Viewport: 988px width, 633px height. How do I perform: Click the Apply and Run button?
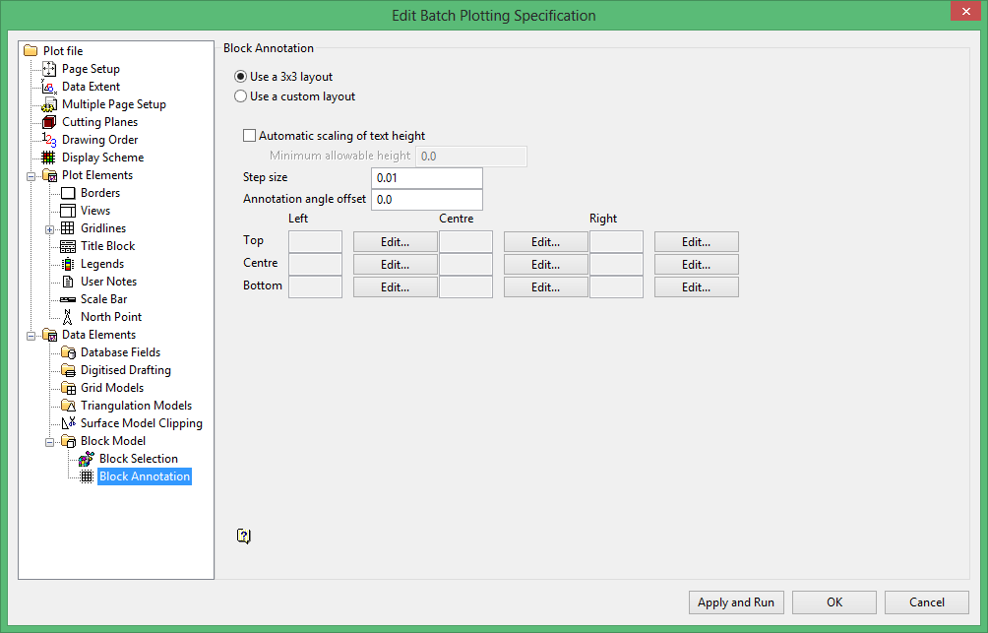(736, 602)
